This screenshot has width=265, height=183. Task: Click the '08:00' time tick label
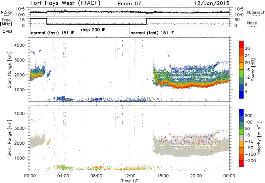click(x=96, y=176)
